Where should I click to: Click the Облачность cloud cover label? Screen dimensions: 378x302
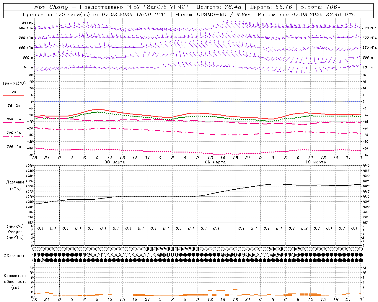pos(15,256)
